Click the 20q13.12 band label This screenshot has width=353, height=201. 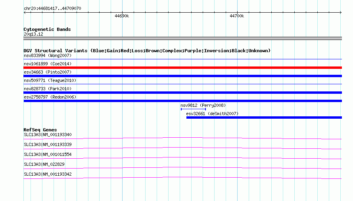(x=33, y=34)
